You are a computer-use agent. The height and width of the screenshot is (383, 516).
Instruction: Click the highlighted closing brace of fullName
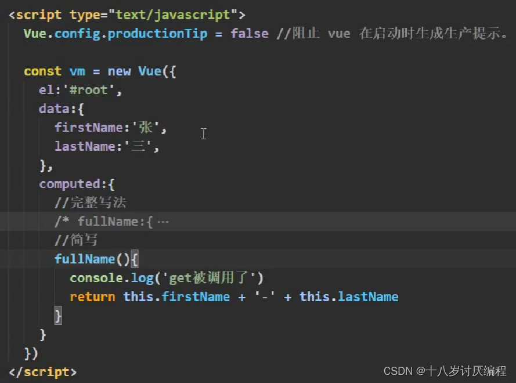[x=58, y=316]
